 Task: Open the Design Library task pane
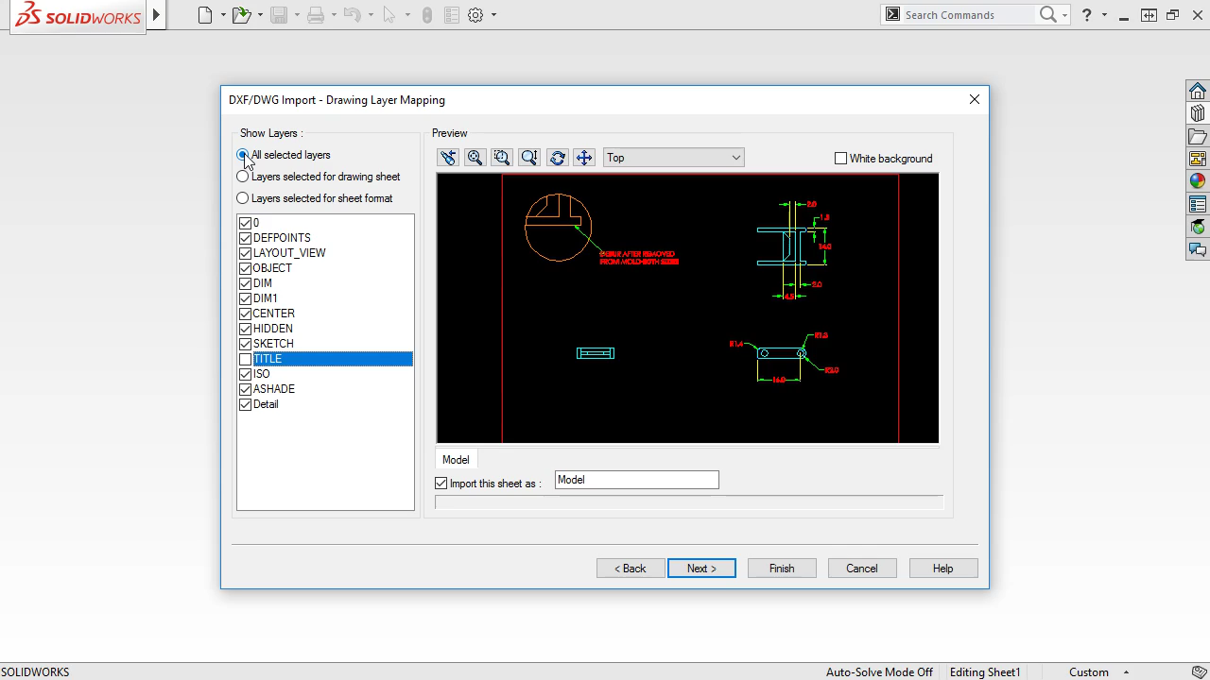pyautogui.click(x=1198, y=112)
